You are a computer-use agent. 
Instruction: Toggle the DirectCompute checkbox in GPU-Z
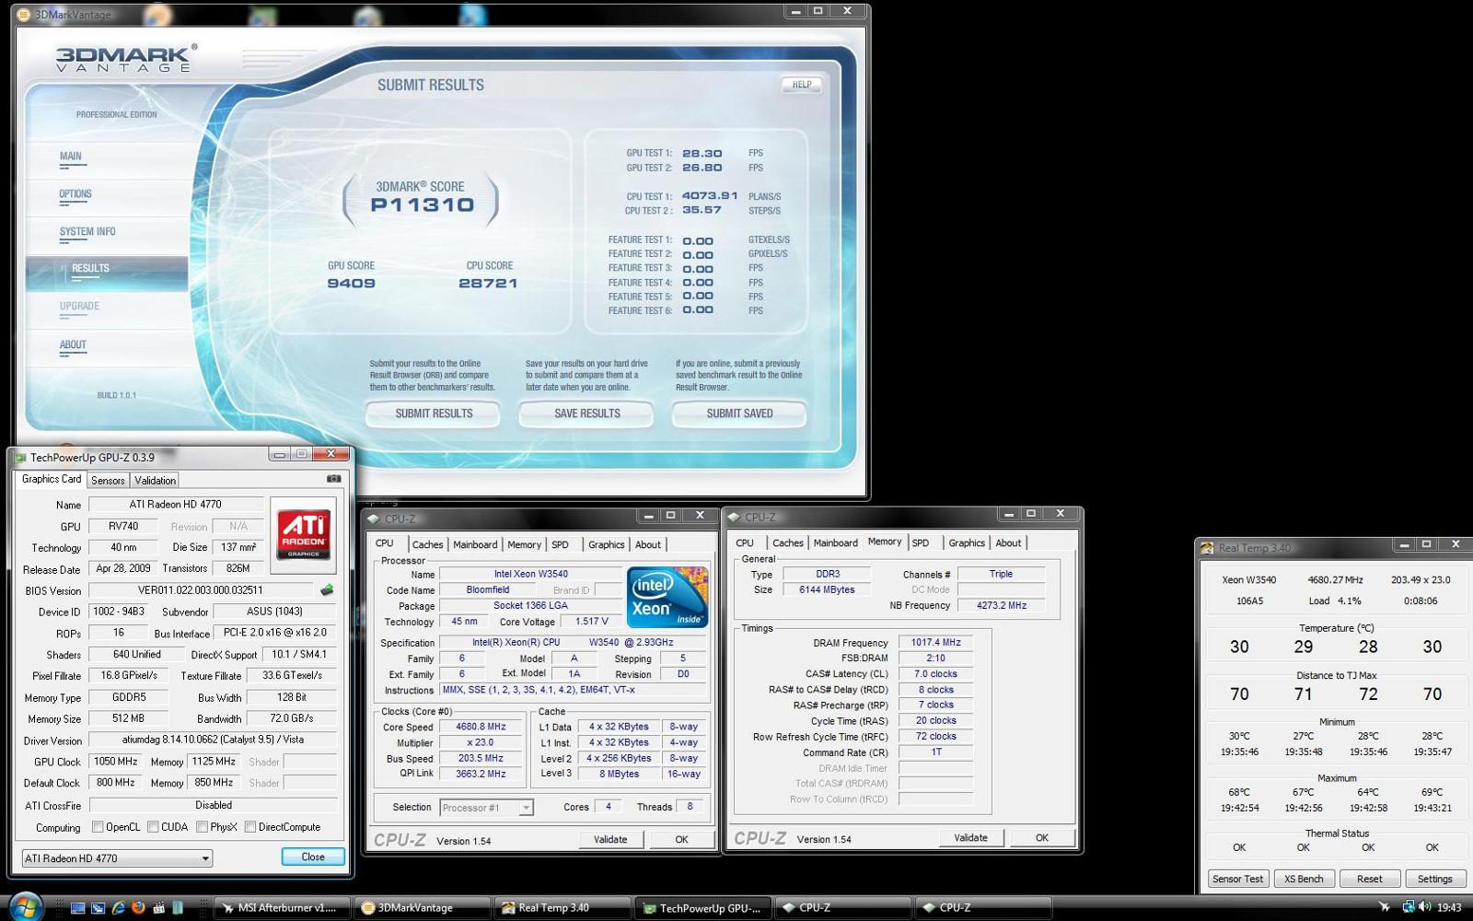point(250,827)
